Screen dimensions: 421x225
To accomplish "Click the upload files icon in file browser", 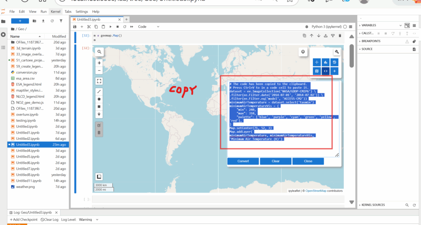I will click(43, 21).
